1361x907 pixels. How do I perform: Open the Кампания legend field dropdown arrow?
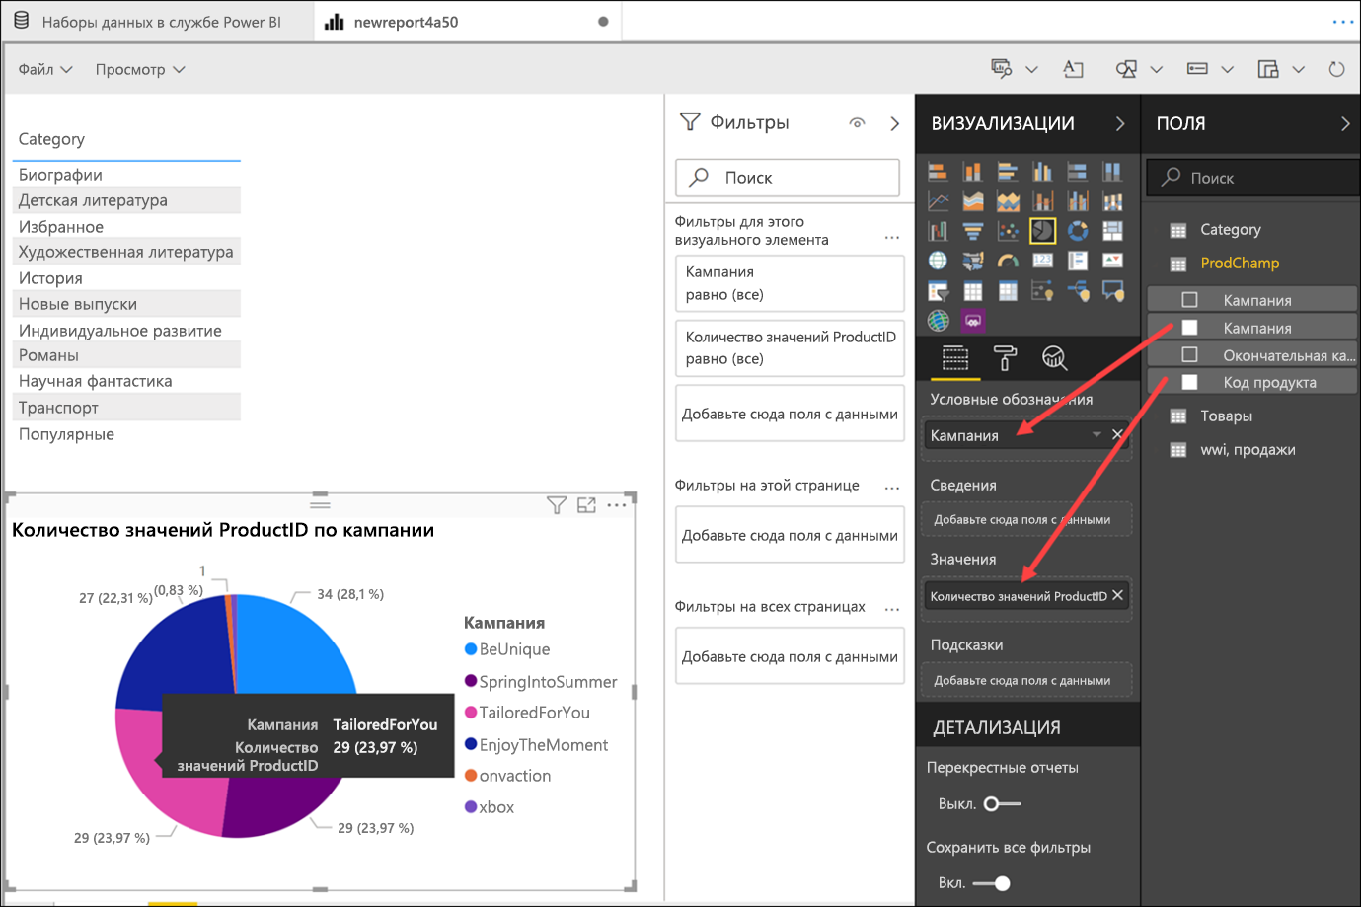click(1096, 435)
